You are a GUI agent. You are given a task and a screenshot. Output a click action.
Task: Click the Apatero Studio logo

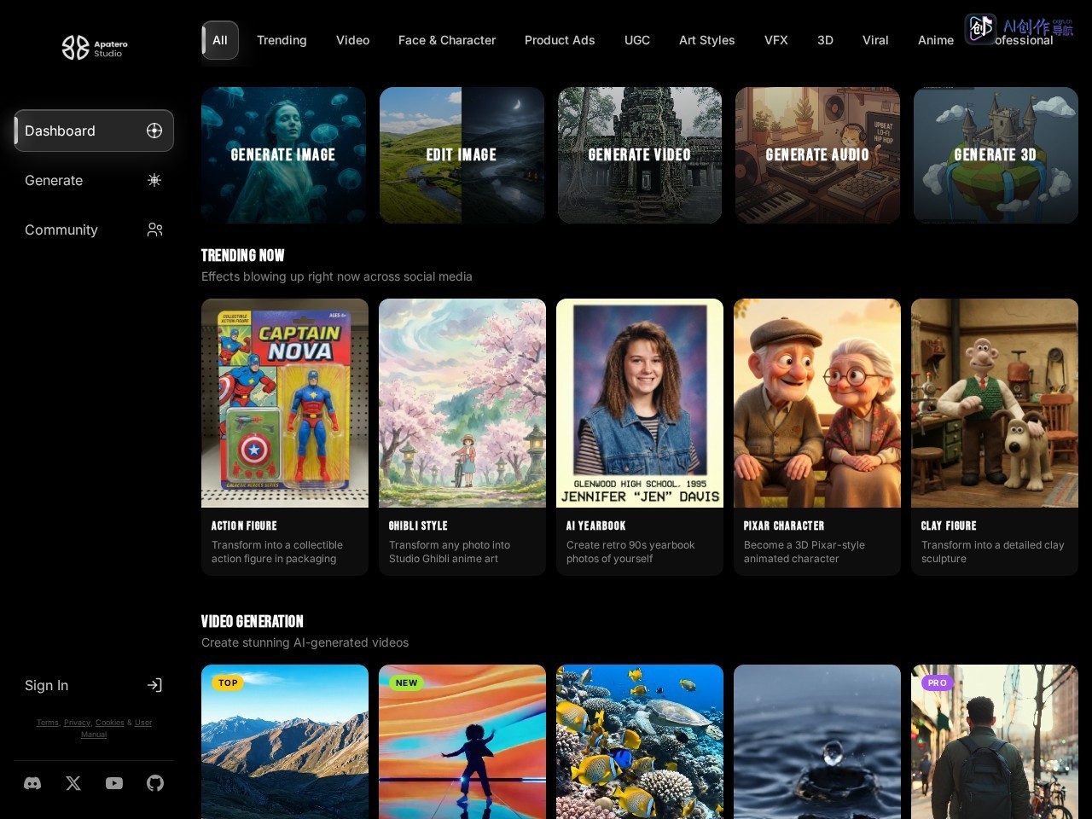(94, 48)
